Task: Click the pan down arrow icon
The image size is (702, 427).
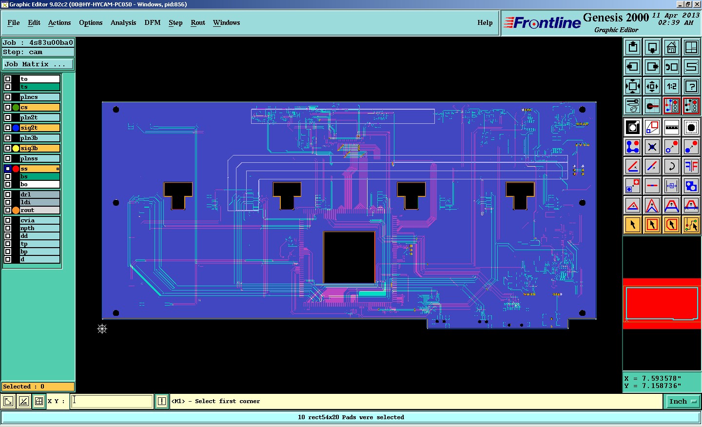Action: [x=652, y=47]
